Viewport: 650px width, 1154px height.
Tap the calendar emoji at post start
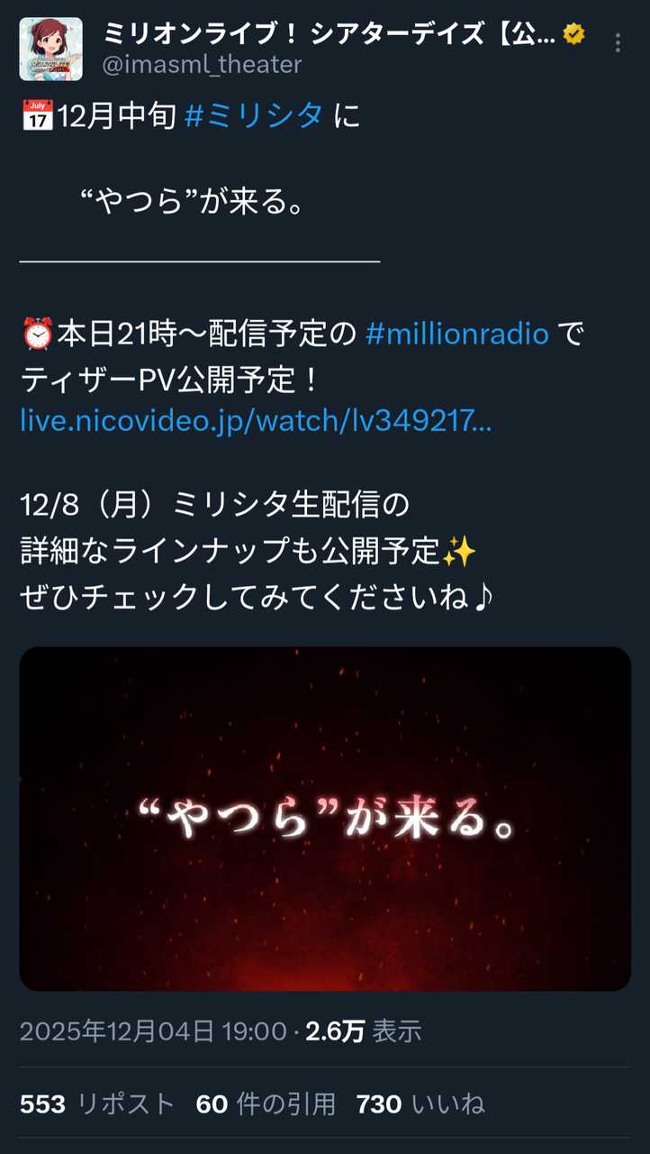pyautogui.click(x=37, y=115)
